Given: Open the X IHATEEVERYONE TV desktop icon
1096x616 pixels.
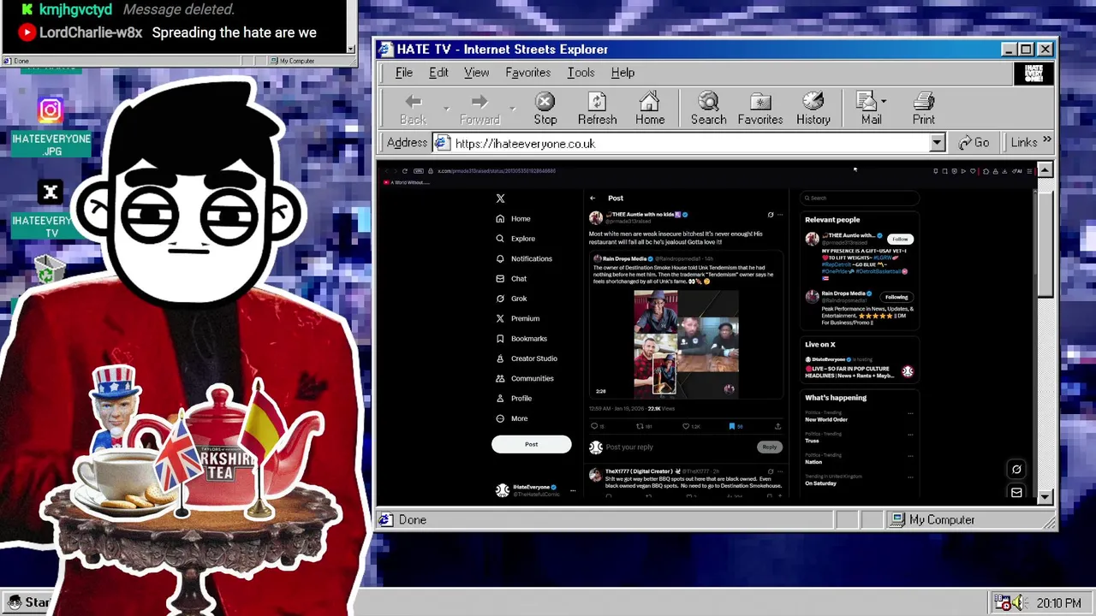Looking at the screenshot, I should pyautogui.click(x=51, y=192).
